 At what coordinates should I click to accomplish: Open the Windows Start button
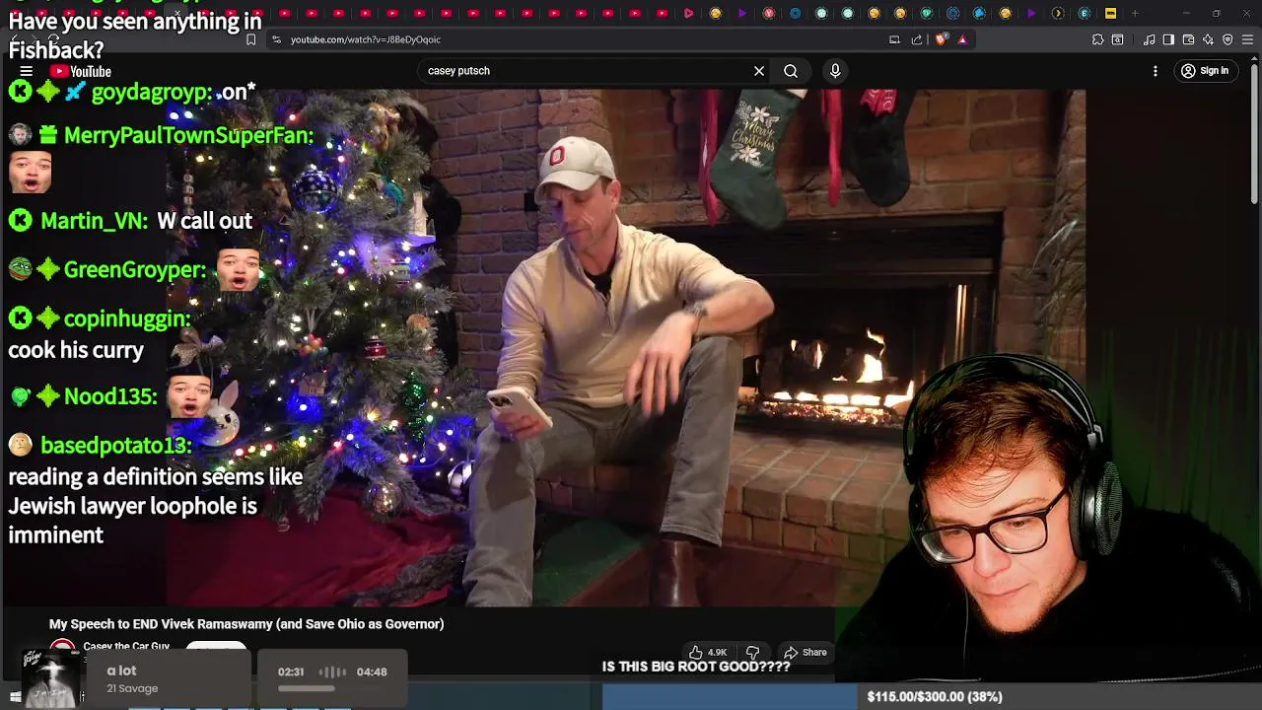point(15,696)
